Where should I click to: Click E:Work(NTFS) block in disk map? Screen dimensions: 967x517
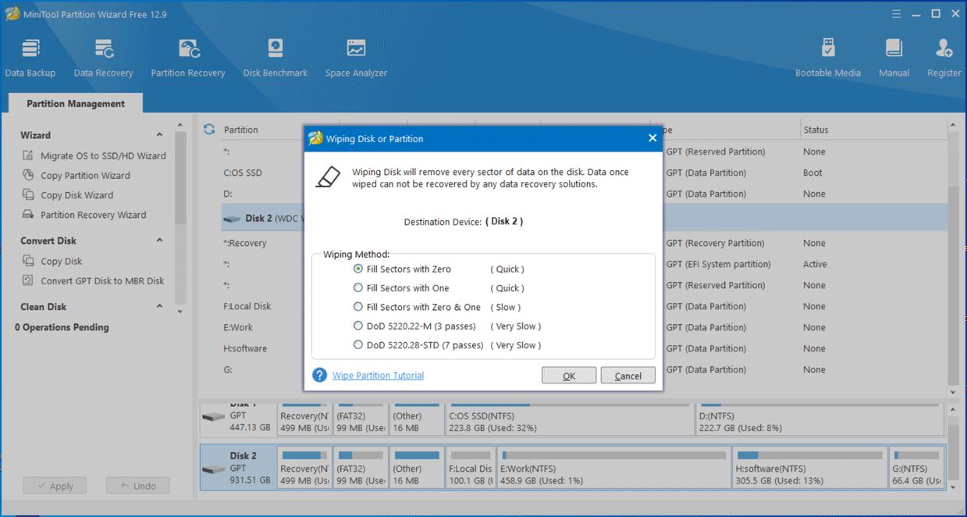pos(614,467)
